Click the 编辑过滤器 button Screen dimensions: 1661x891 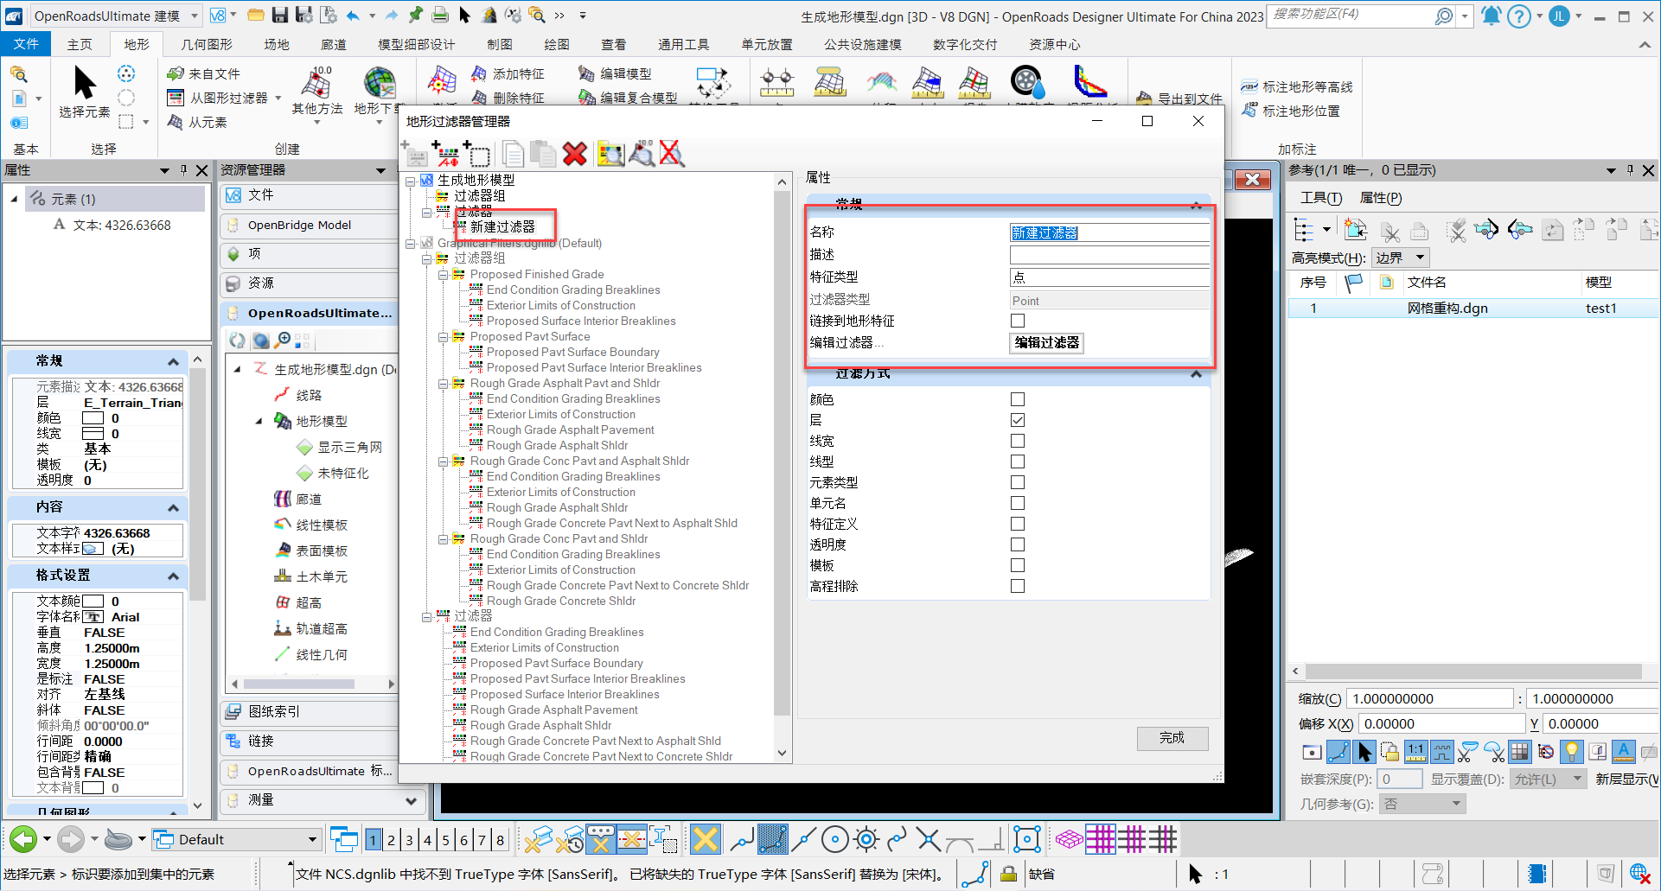coord(1046,343)
